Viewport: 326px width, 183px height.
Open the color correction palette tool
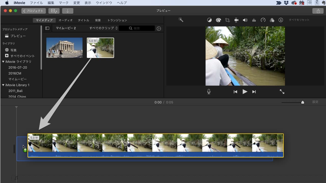tap(218, 20)
